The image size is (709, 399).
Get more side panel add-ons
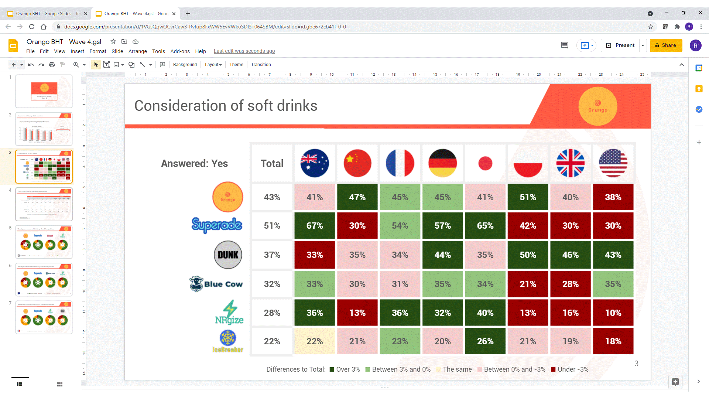tap(699, 142)
